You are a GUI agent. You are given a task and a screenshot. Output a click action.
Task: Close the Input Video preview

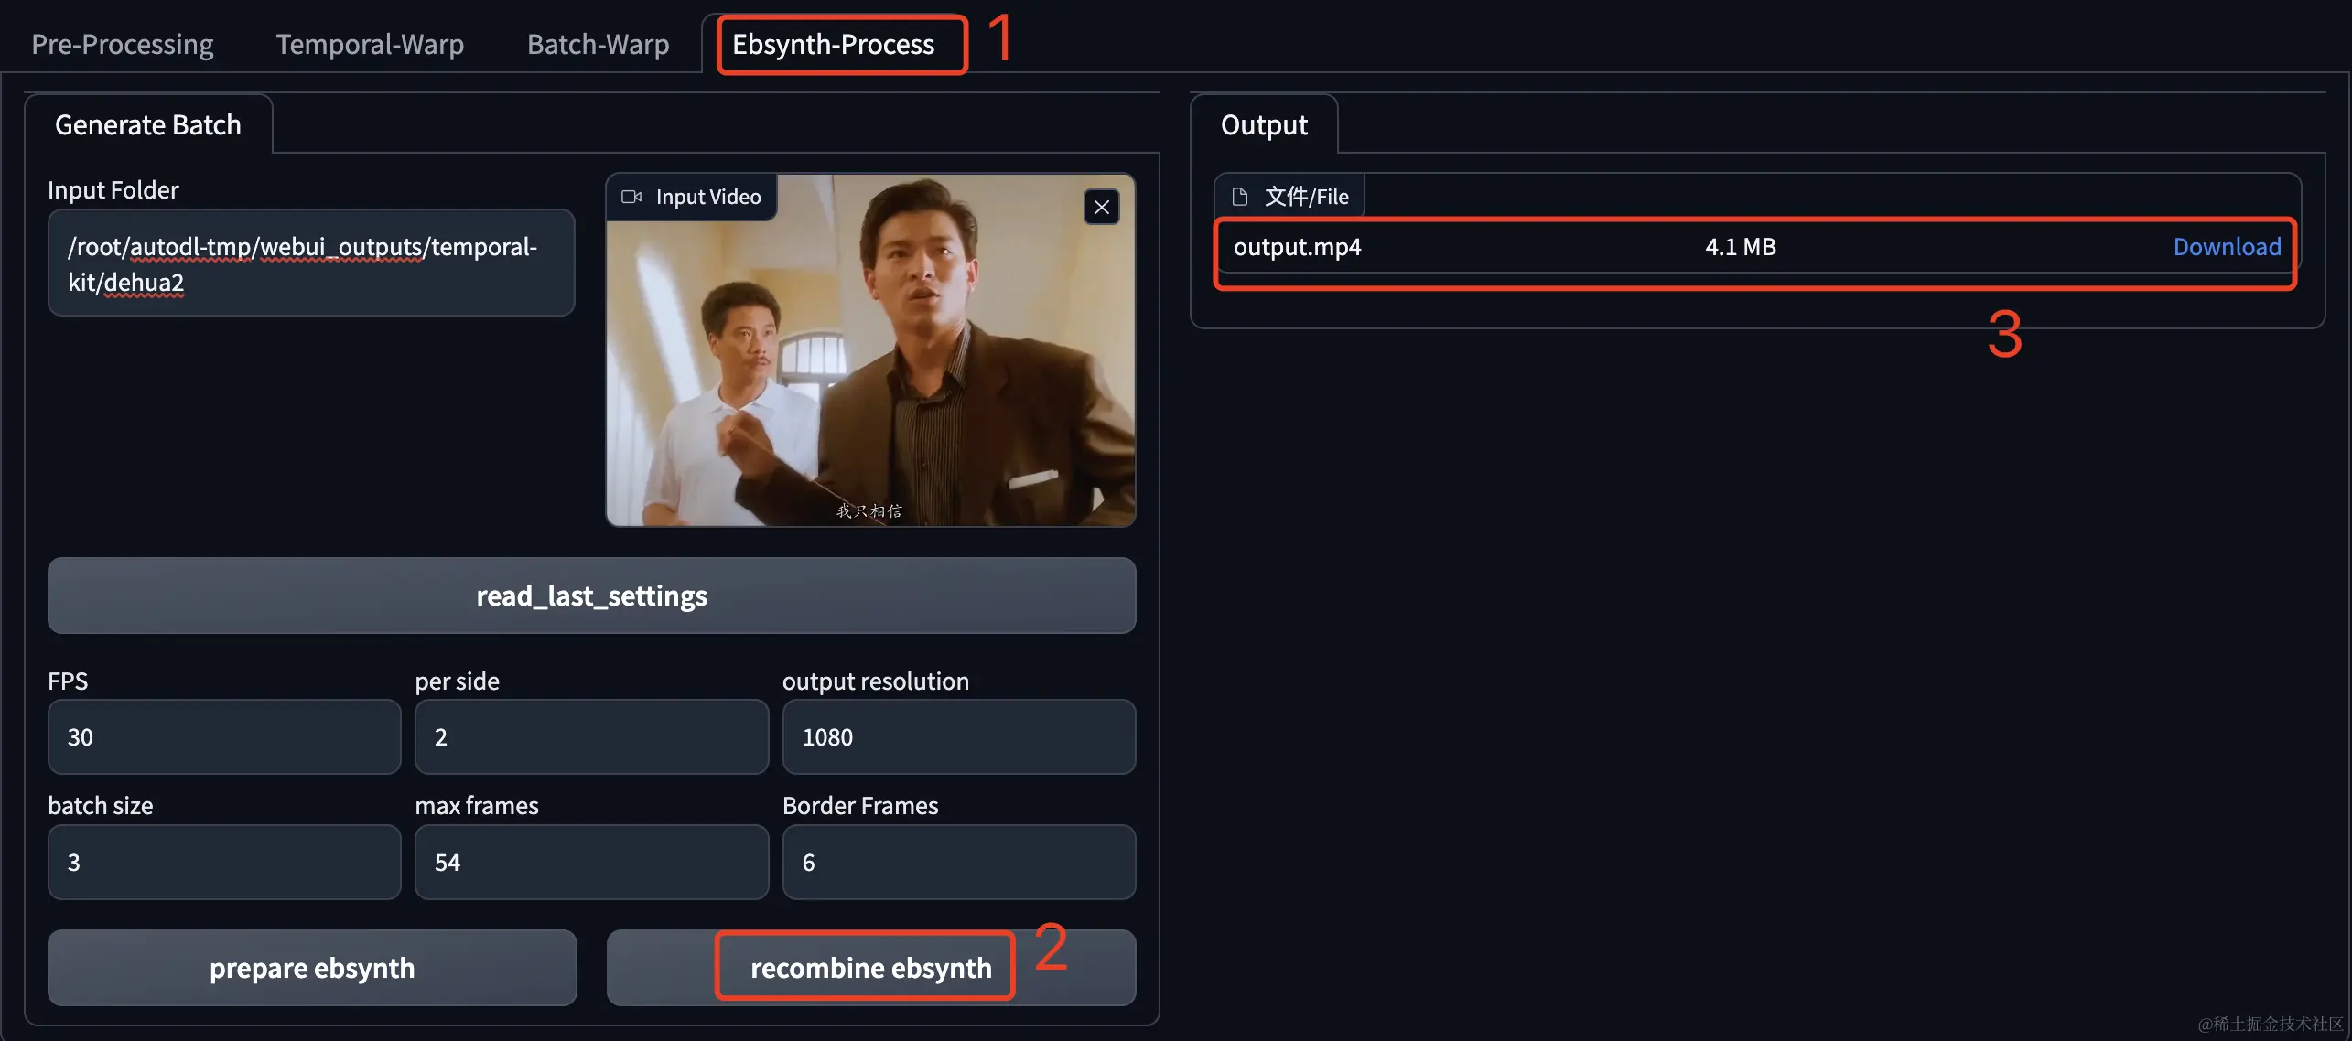(x=1101, y=208)
